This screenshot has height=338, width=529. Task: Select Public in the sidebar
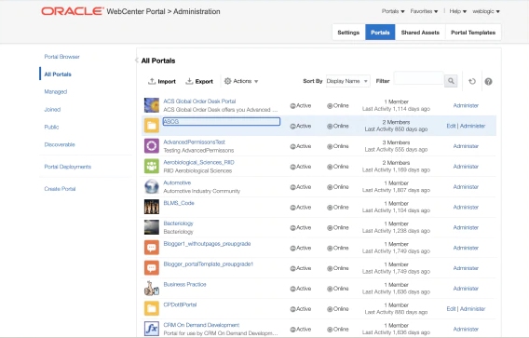click(51, 127)
